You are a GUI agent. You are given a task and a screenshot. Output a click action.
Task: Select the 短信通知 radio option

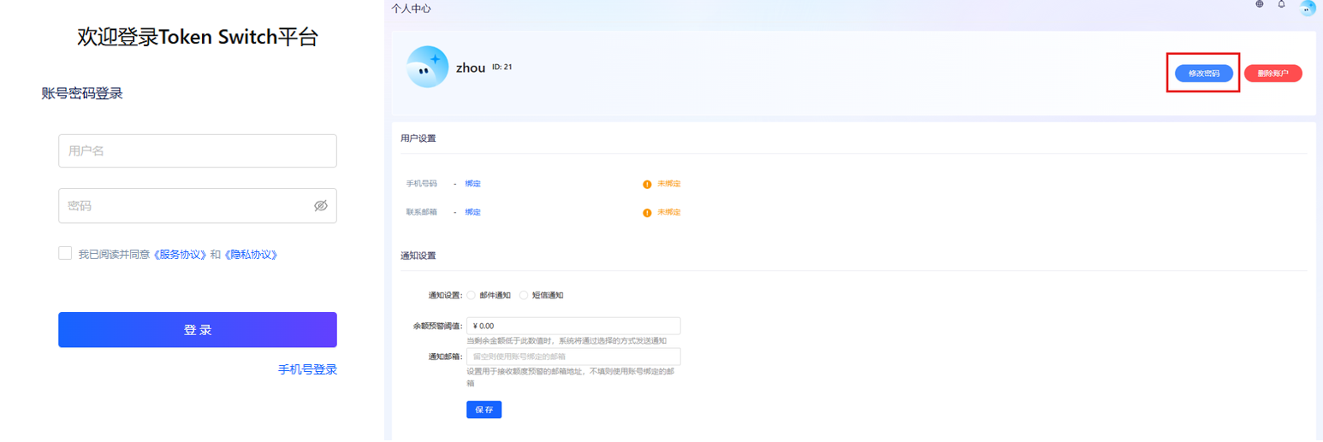point(524,295)
